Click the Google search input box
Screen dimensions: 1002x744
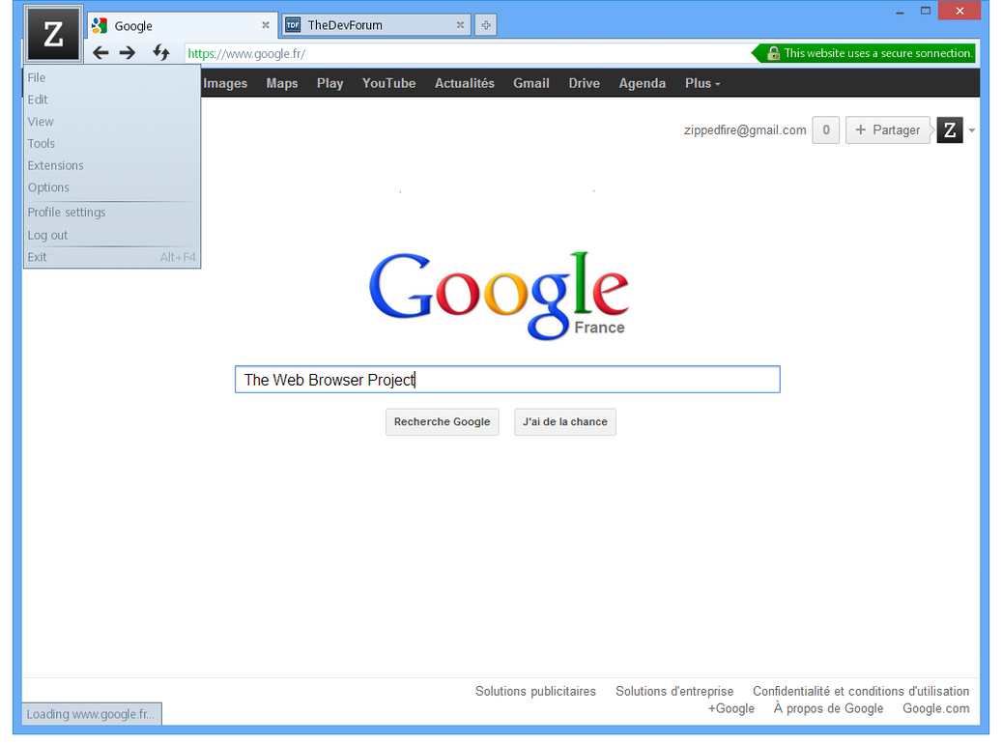pyautogui.click(x=507, y=380)
